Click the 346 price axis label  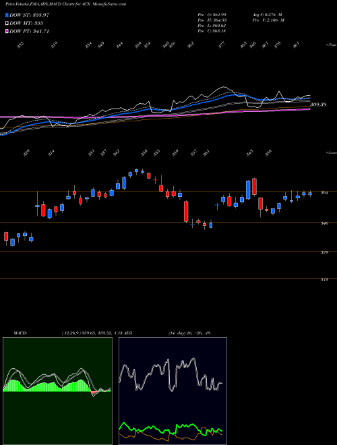pos(324,223)
